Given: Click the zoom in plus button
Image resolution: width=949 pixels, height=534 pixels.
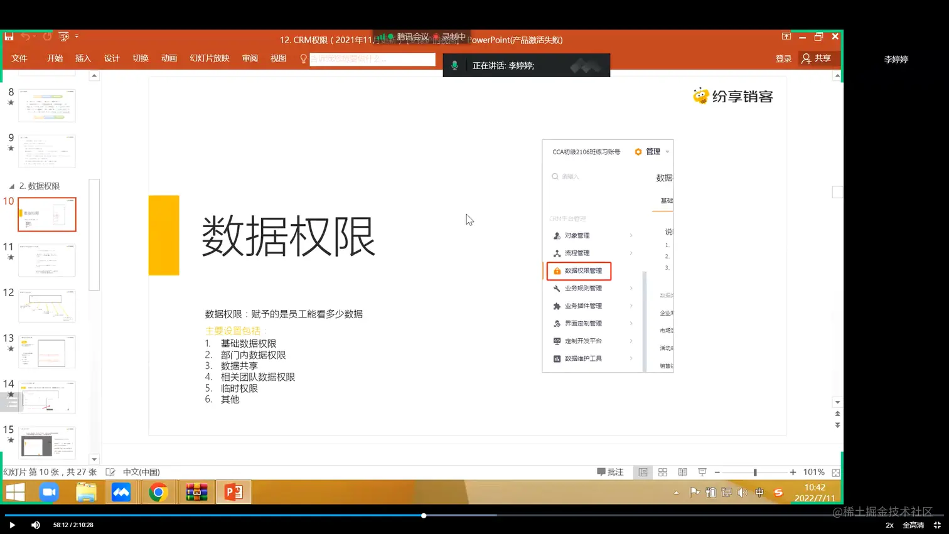Looking at the screenshot, I should pos(793,473).
